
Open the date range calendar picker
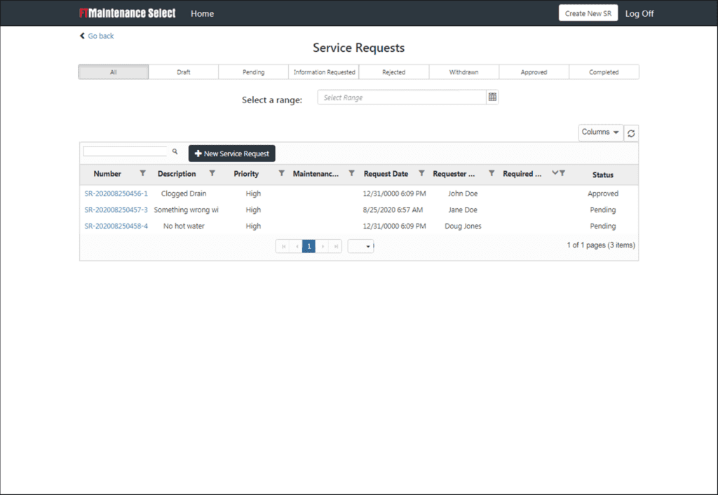click(x=492, y=97)
